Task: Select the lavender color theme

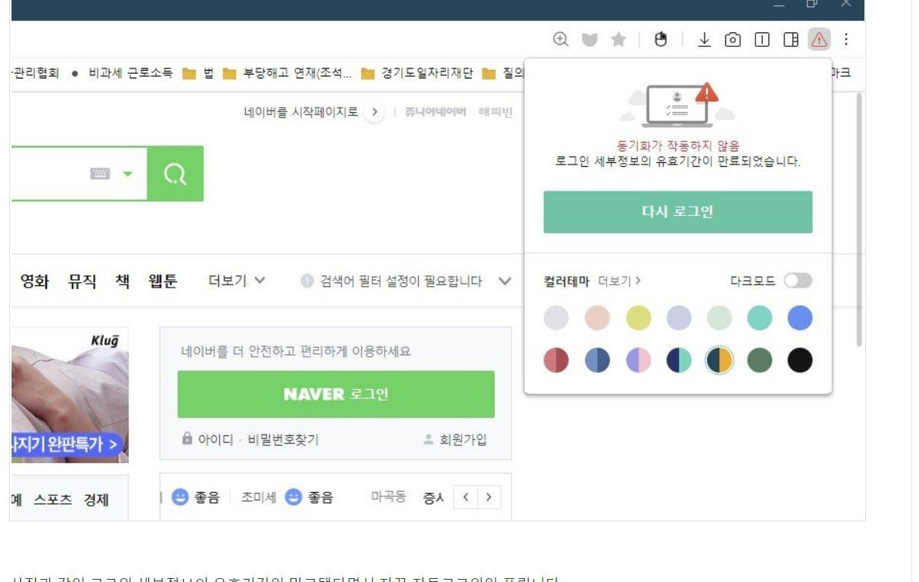Action: pos(678,318)
